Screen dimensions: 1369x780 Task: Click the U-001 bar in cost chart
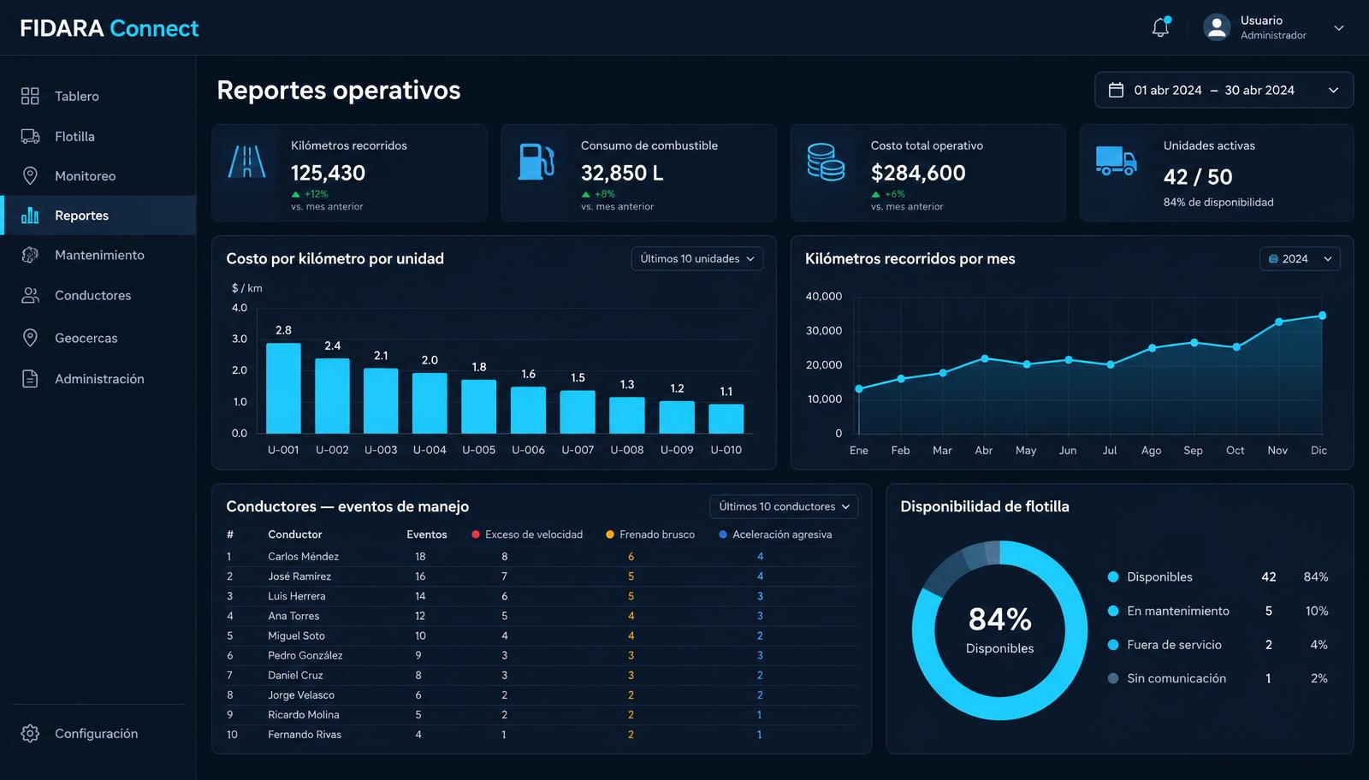coord(283,388)
